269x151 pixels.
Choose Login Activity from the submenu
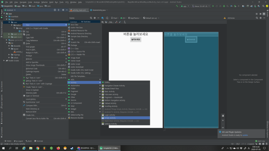point(126,115)
